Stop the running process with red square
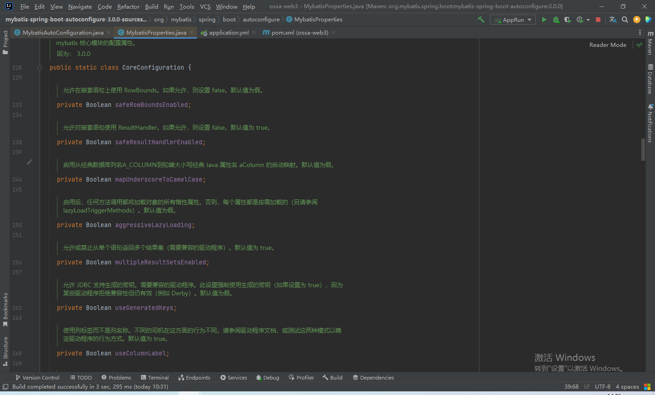Viewport: 655px width, 395px height. coord(598,20)
